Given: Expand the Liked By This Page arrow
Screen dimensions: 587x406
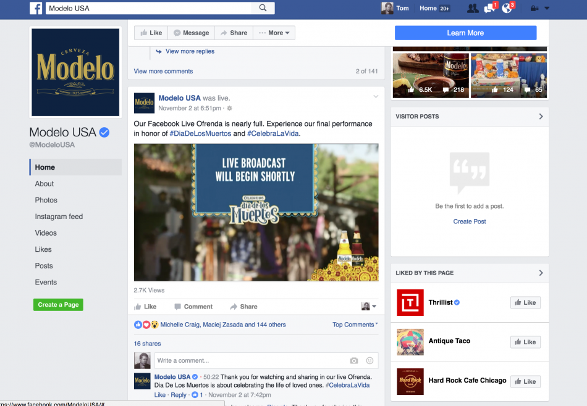Looking at the screenshot, I should pyautogui.click(x=541, y=273).
